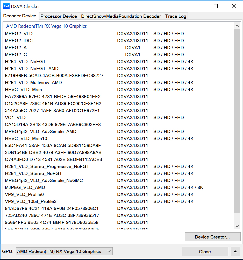Select the VC1_VLD row
Viewport: 243px width, 260px height.
118,118
